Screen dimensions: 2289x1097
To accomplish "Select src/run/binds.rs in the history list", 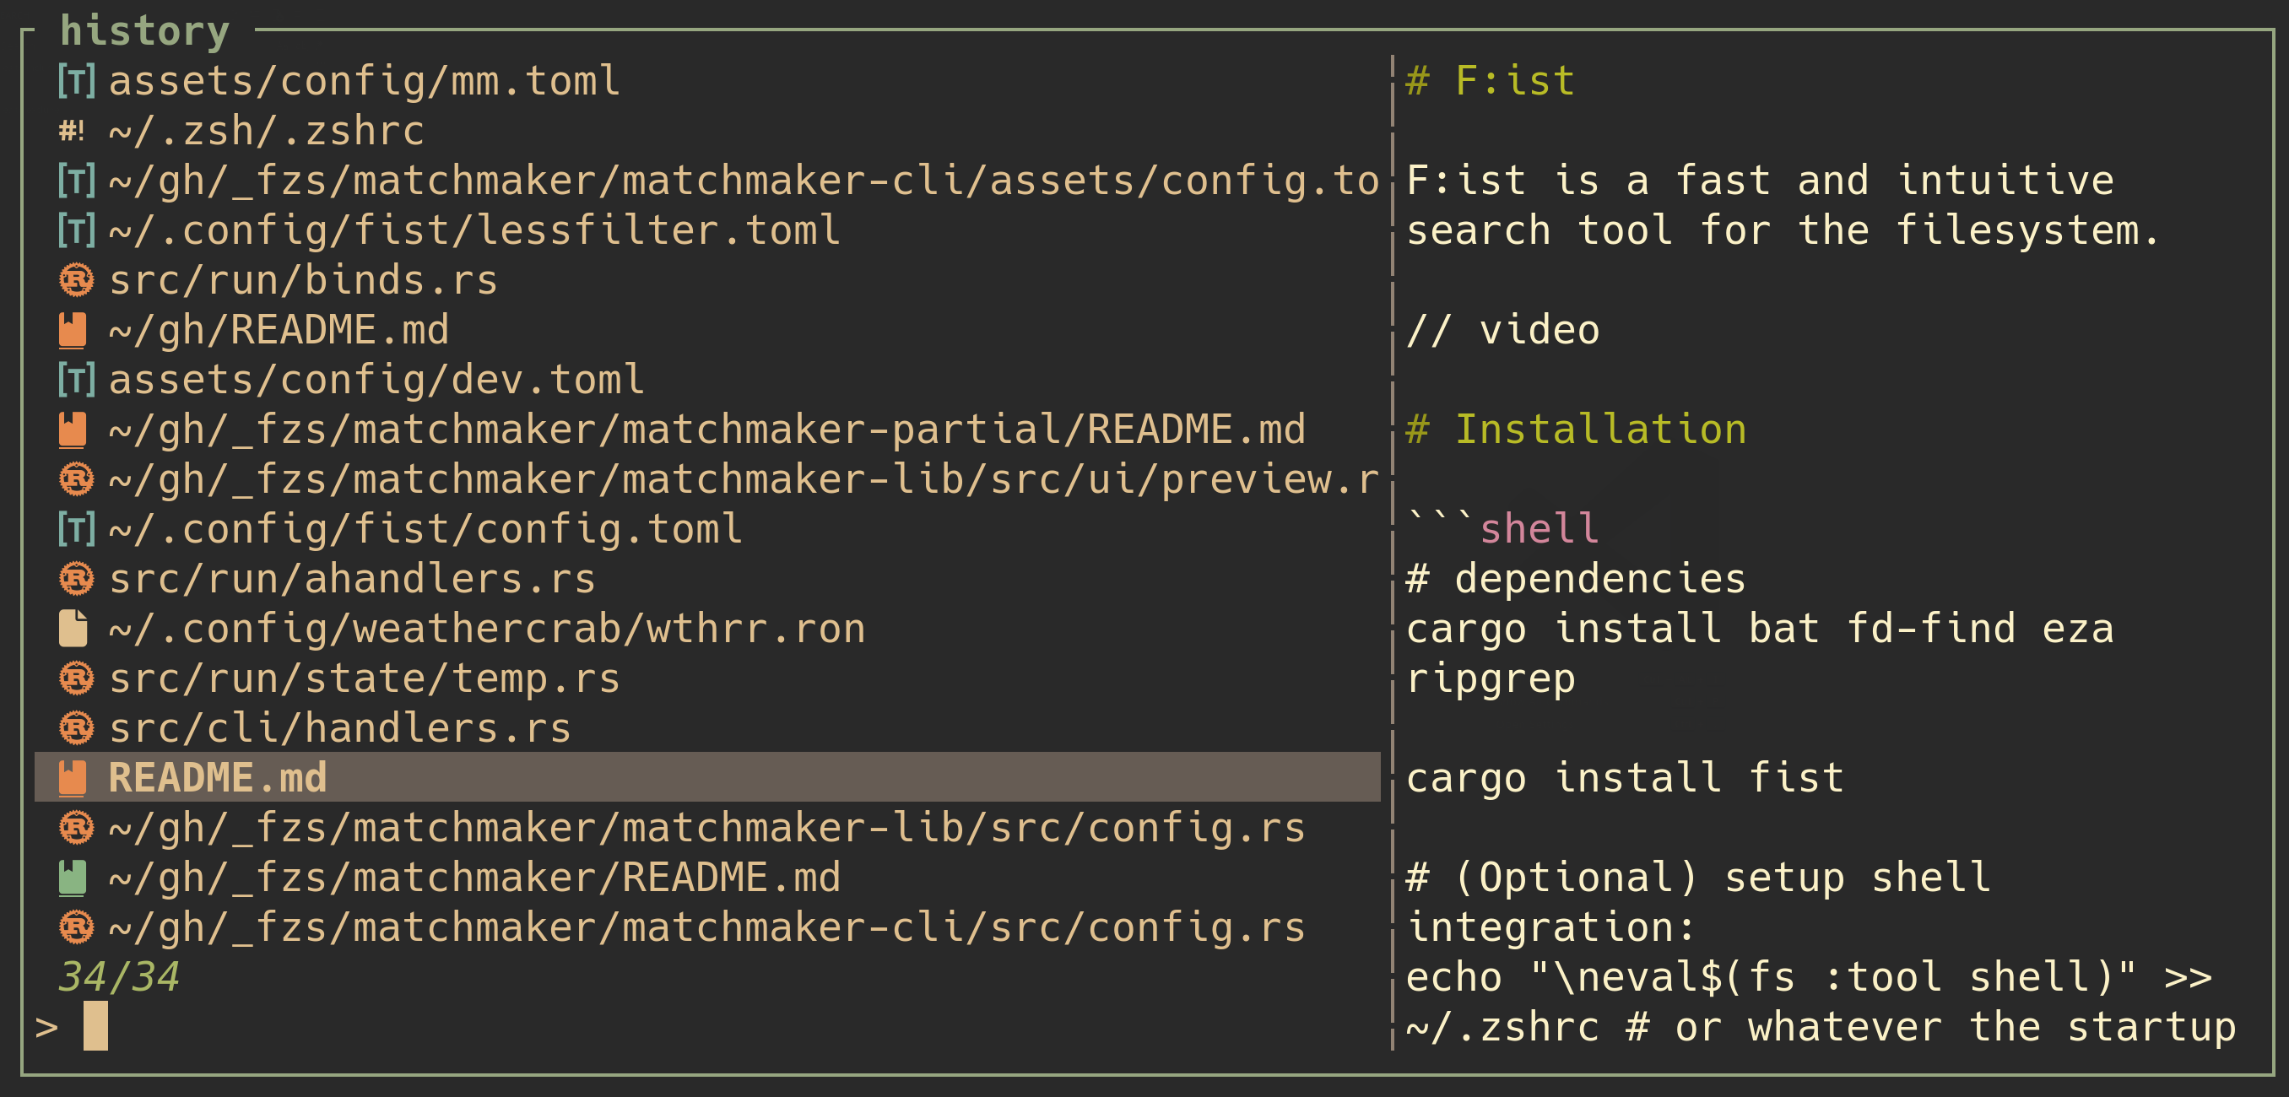I will point(707,280).
